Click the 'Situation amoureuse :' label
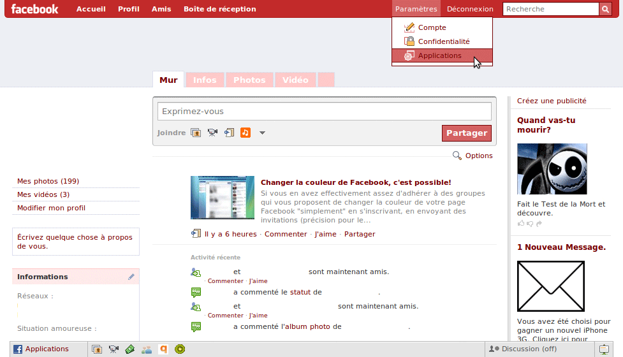Screen dimensions: 623x357 [x=57, y=328]
